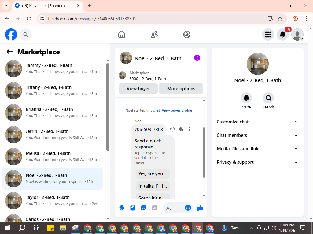
Task: Click the Facebook logo
Action: [x=11, y=35]
